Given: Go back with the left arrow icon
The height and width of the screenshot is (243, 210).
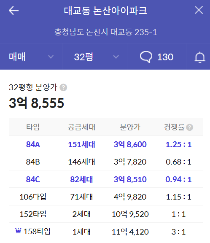Looking at the screenshot, I should click(x=13, y=11).
